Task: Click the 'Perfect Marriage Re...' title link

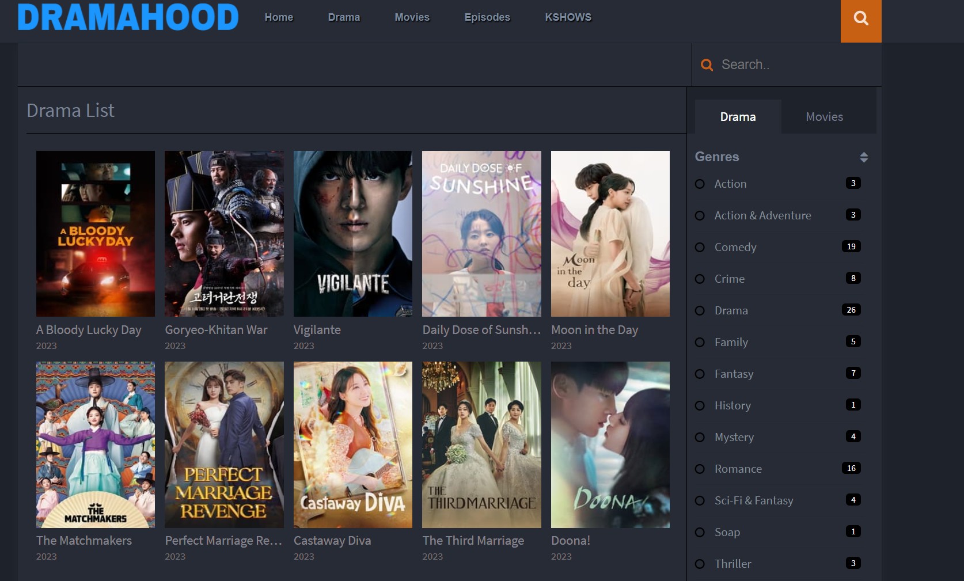Action: coord(224,541)
